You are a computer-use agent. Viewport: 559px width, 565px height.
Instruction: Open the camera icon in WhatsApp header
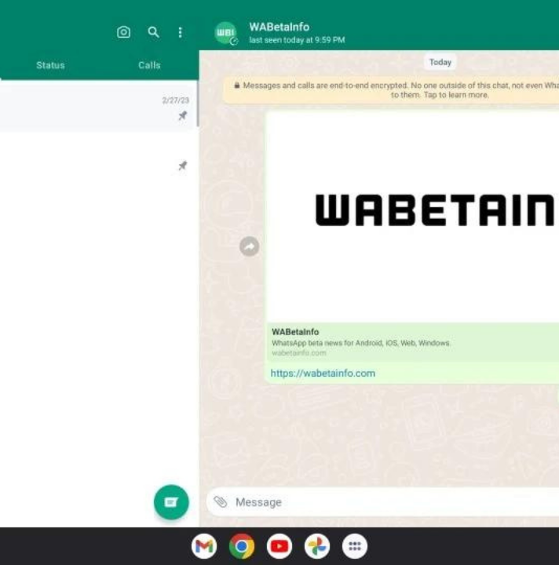click(123, 32)
